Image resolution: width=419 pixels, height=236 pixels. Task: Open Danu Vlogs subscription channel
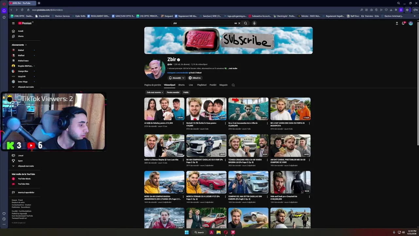point(23,82)
